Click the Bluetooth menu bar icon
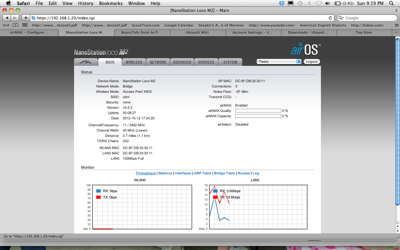 (309, 3)
